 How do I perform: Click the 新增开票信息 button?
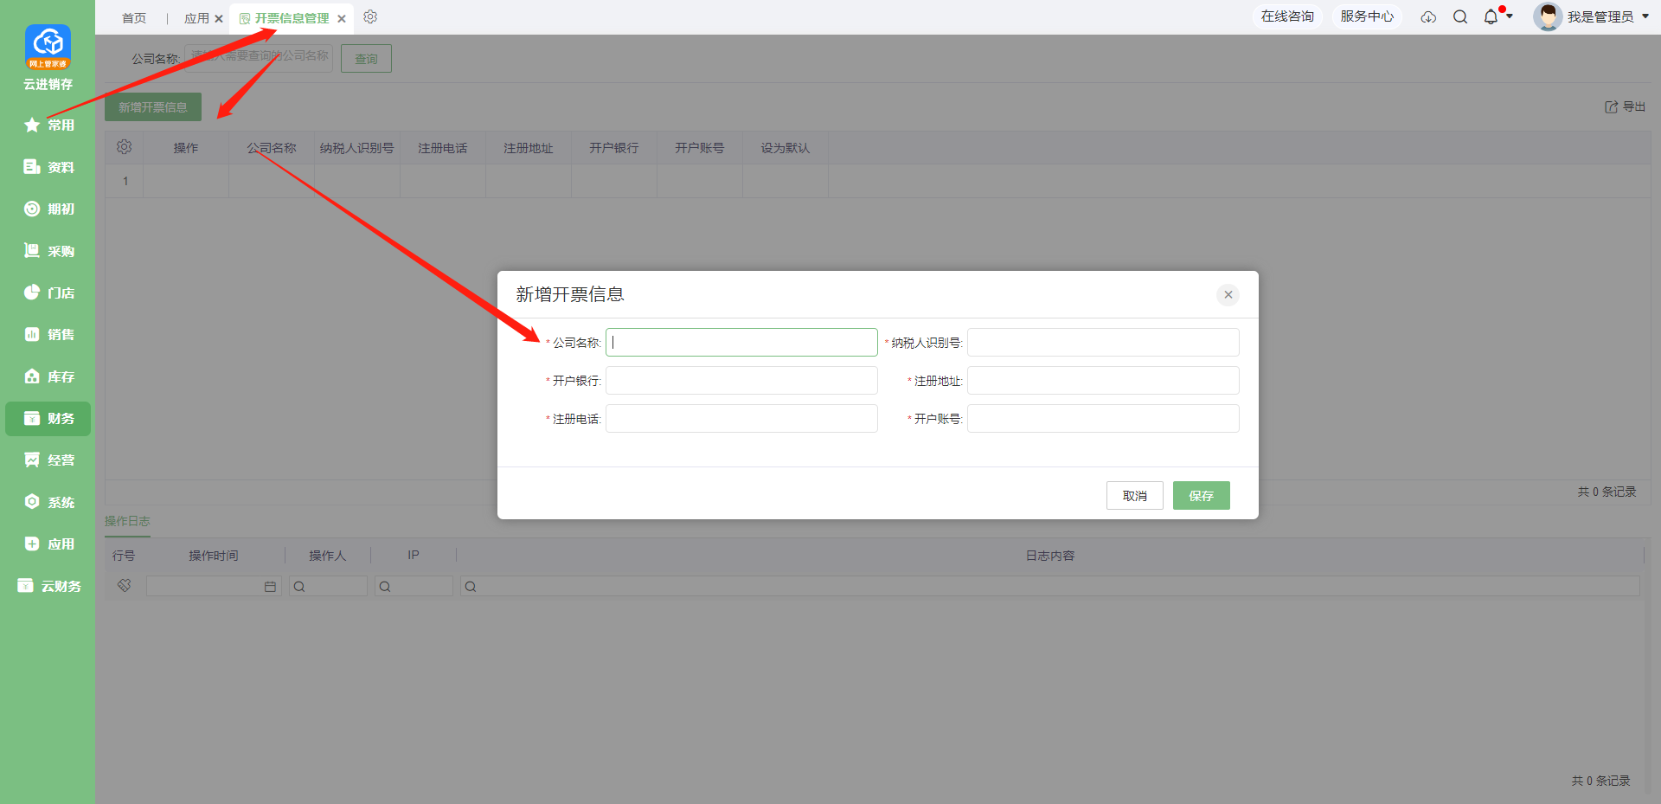[153, 107]
